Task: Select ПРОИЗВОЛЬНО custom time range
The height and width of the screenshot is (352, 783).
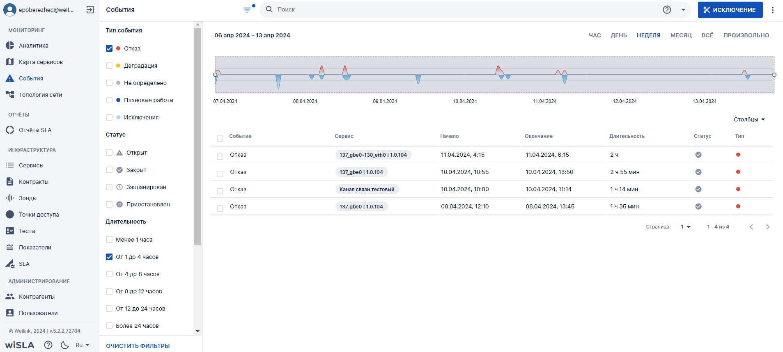Action: [x=746, y=35]
